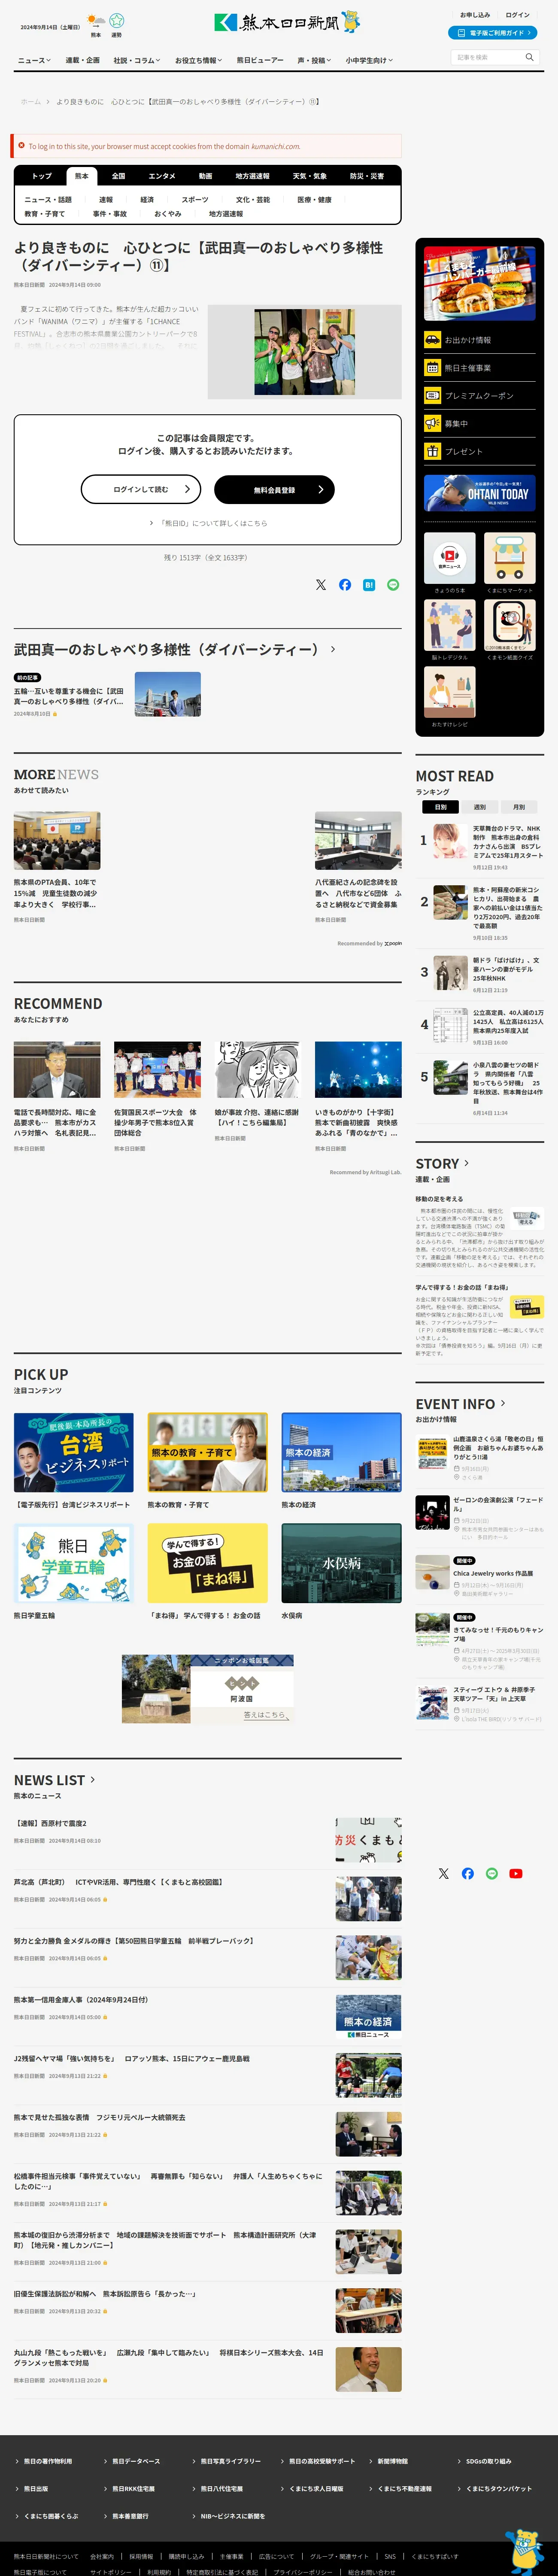Select the スポーツ subcategory link

[195, 200]
